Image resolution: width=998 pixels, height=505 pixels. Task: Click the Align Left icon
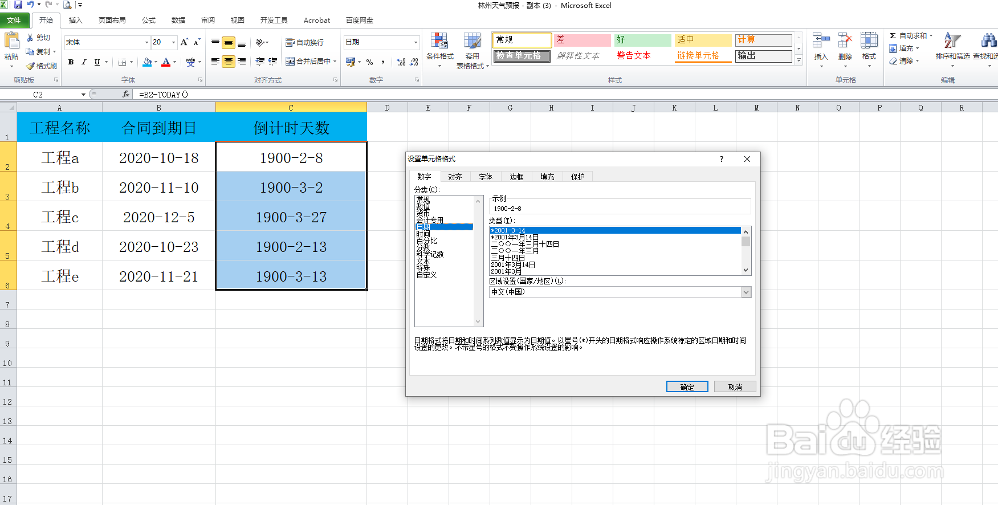tap(215, 62)
